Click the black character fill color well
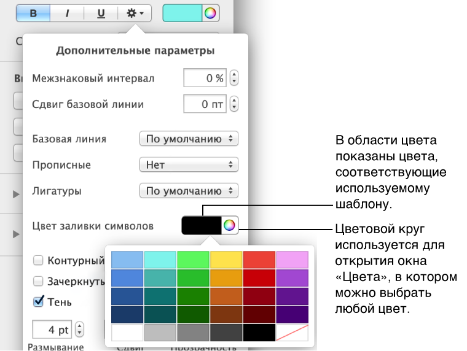 (201, 226)
